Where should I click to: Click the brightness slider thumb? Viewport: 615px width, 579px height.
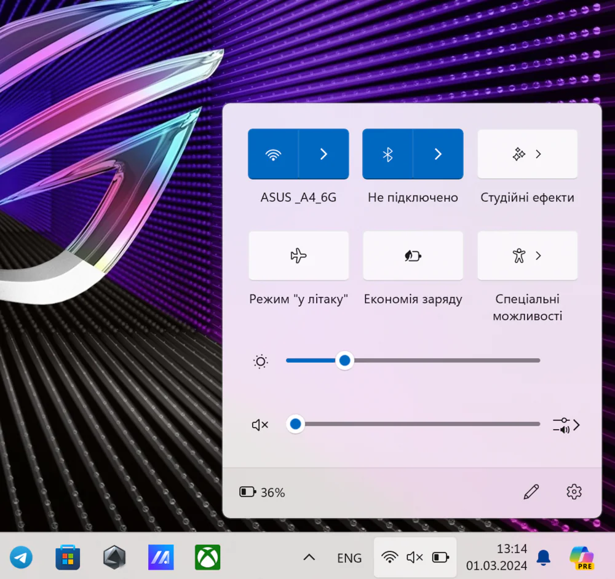(345, 360)
